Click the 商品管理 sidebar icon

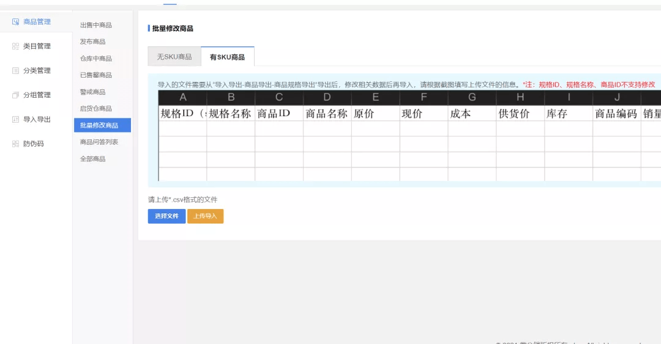(x=15, y=22)
